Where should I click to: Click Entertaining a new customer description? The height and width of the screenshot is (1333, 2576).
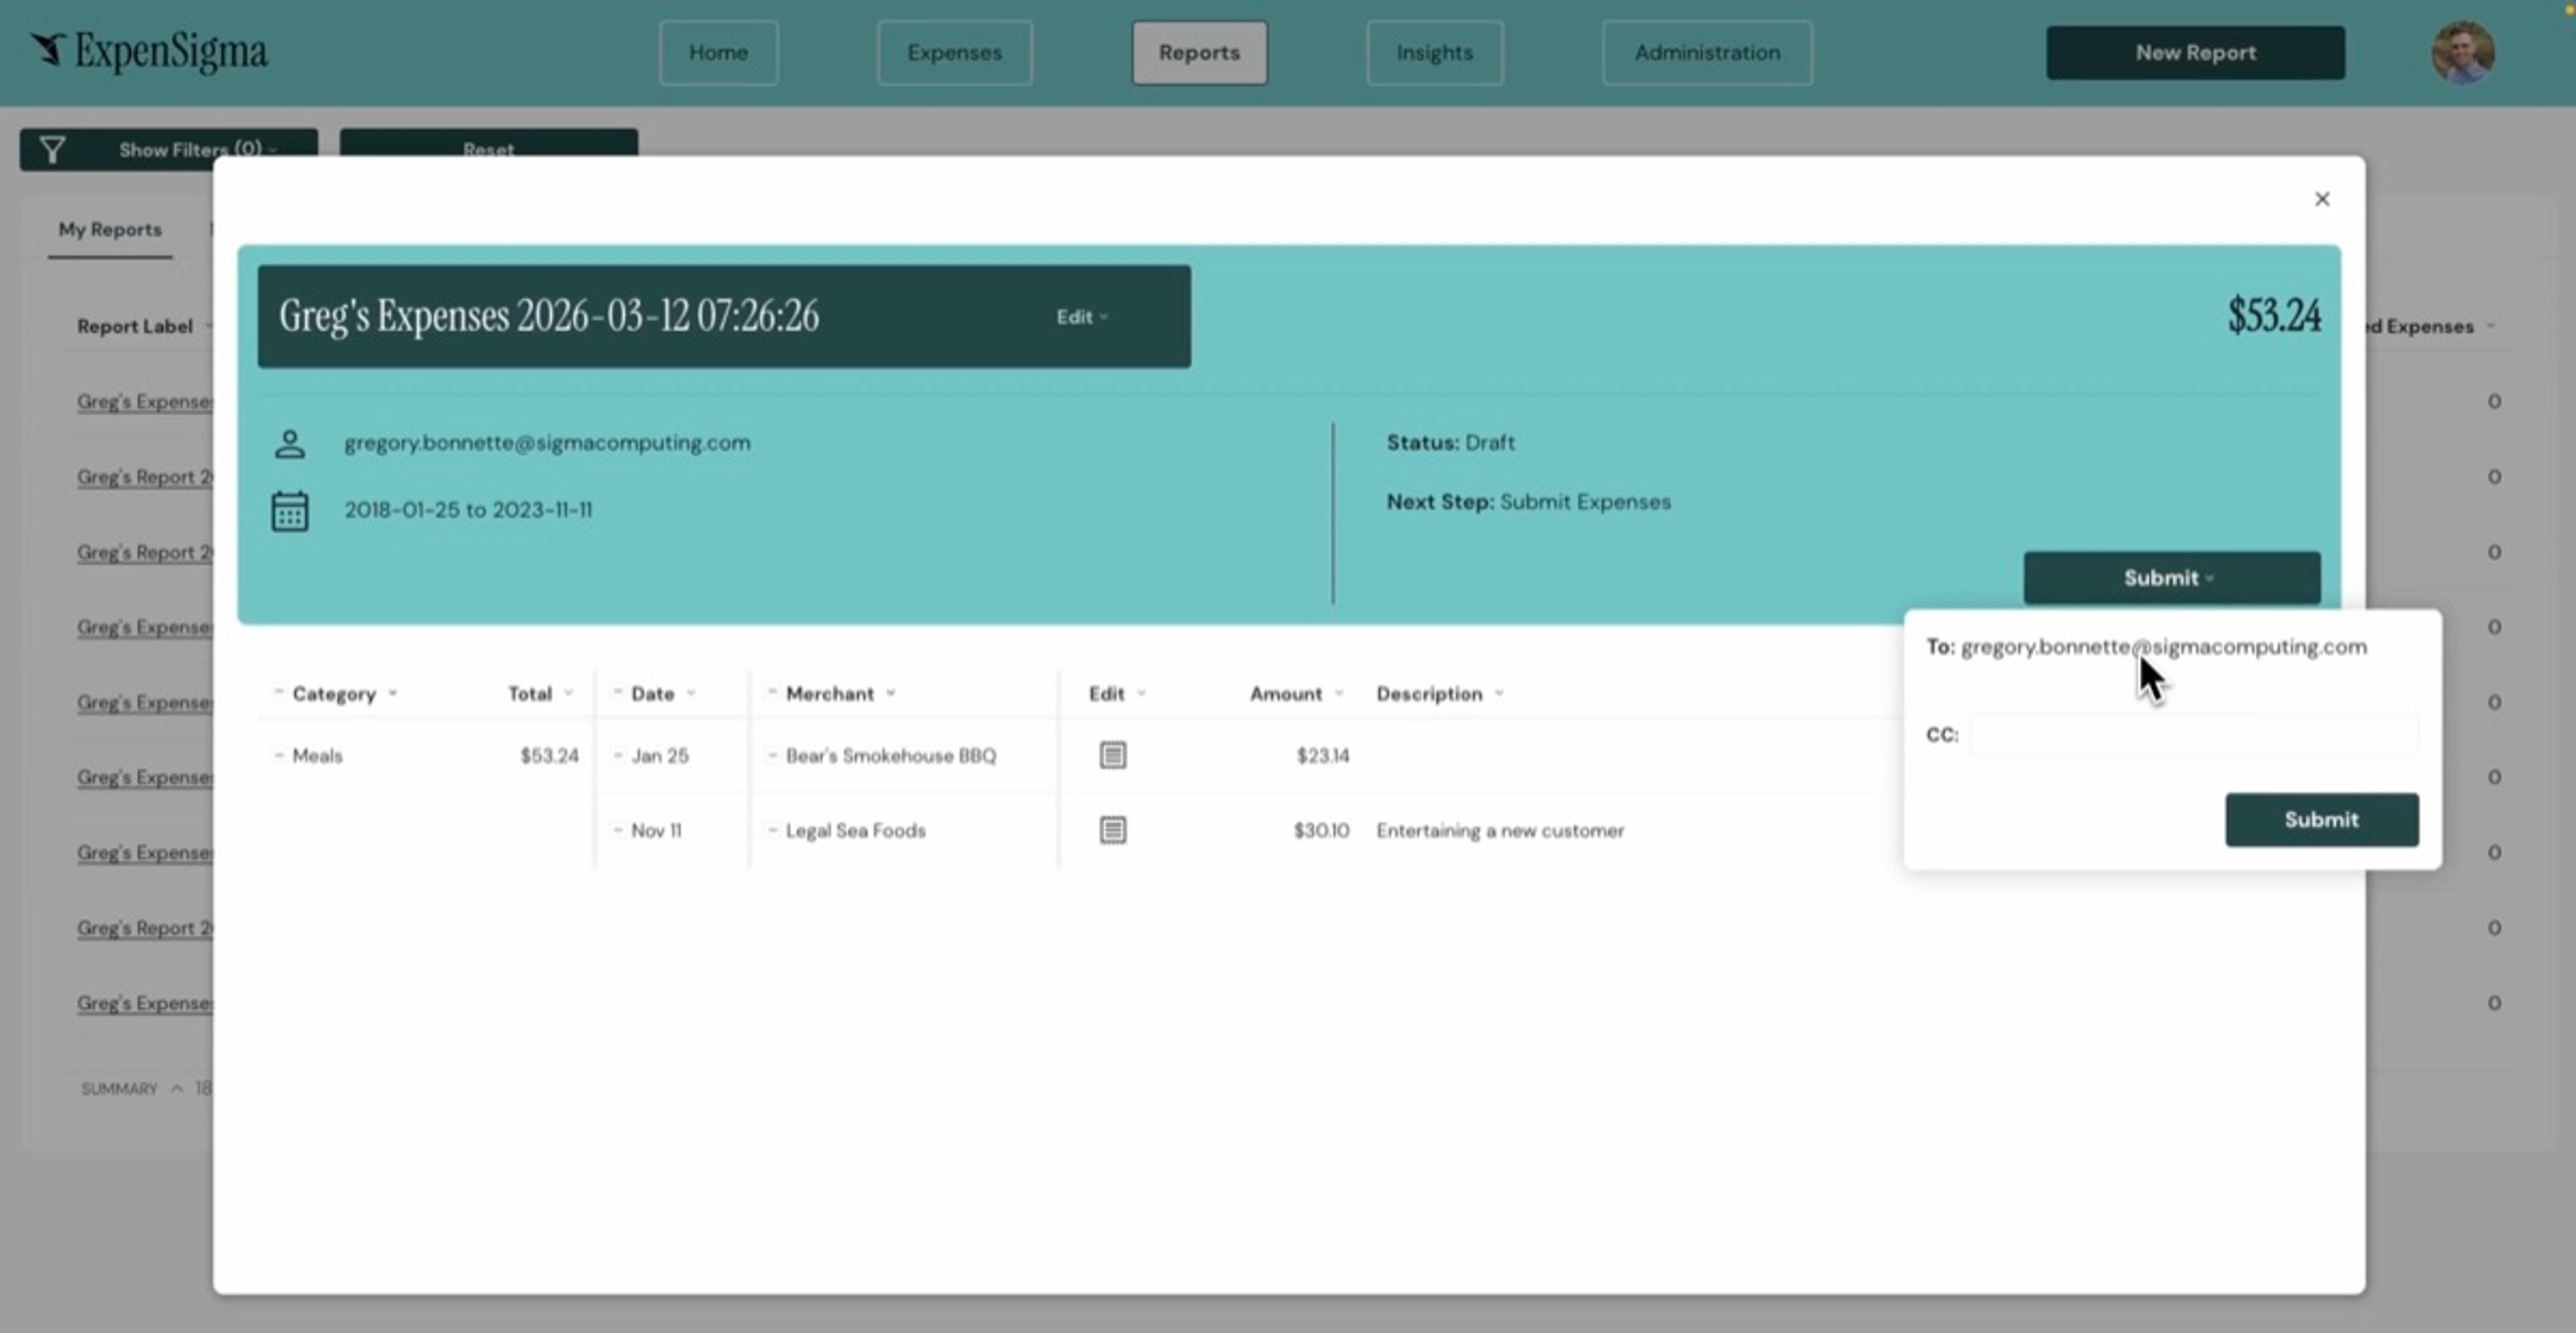(1500, 830)
